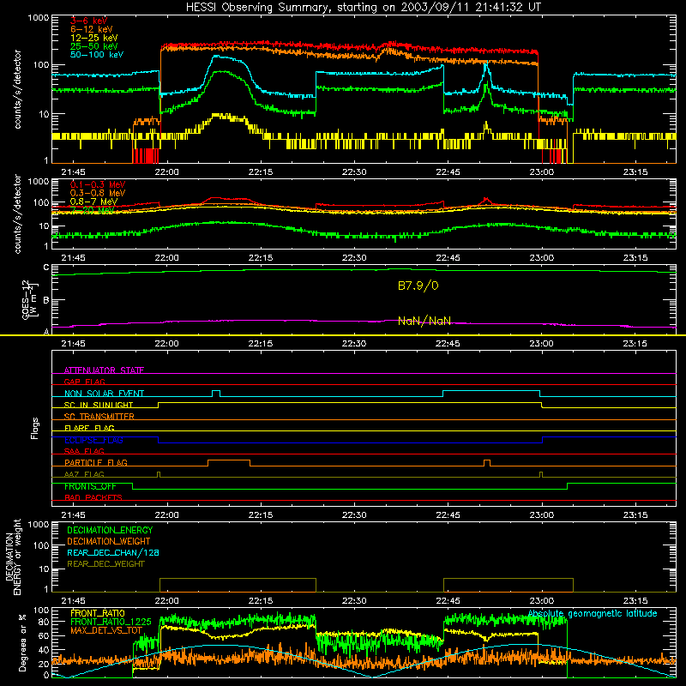Viewport: 686px width, 686px height.
Task: Select the NON_SOLAR_EVENT flag label
Action: click(x=104, y=394)
